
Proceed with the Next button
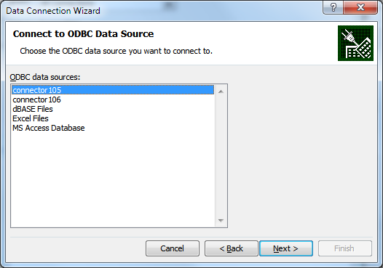tap(286, 248)
